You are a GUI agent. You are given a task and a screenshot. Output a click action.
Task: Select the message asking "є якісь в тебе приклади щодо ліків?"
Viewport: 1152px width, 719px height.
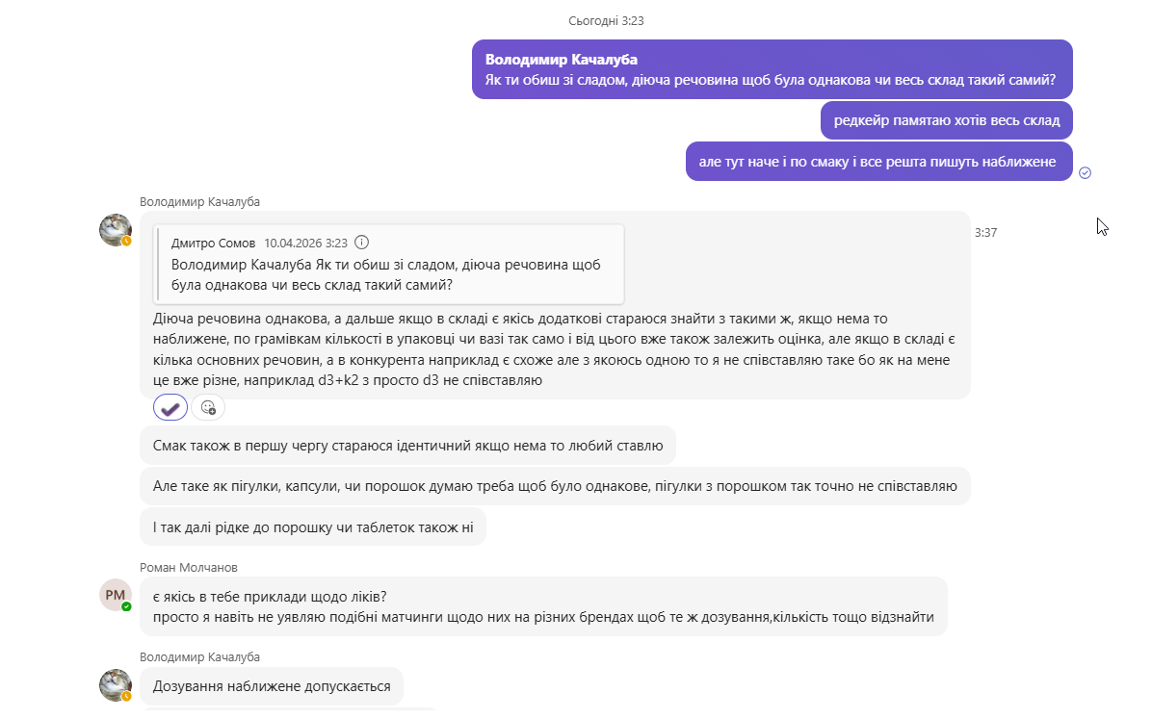[542, 606]
